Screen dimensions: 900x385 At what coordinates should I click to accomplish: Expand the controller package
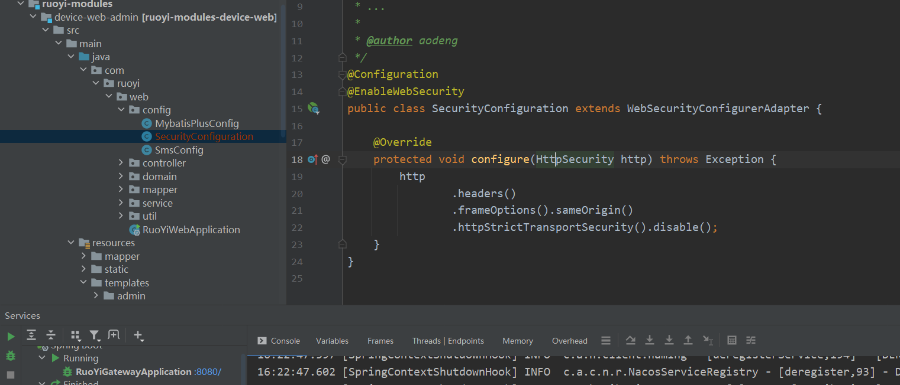click(x=121, y=163)
